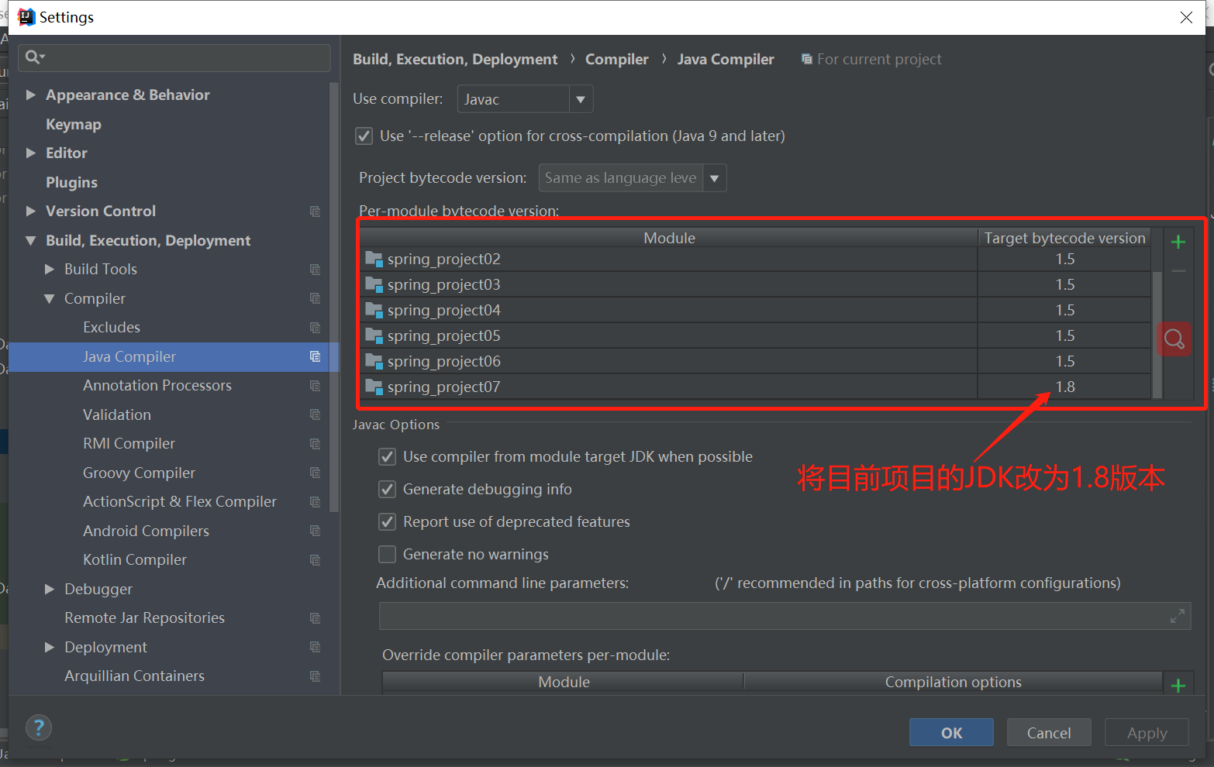
Task: Open the Project bytecode version dropdown
Action: pos(714,177)
